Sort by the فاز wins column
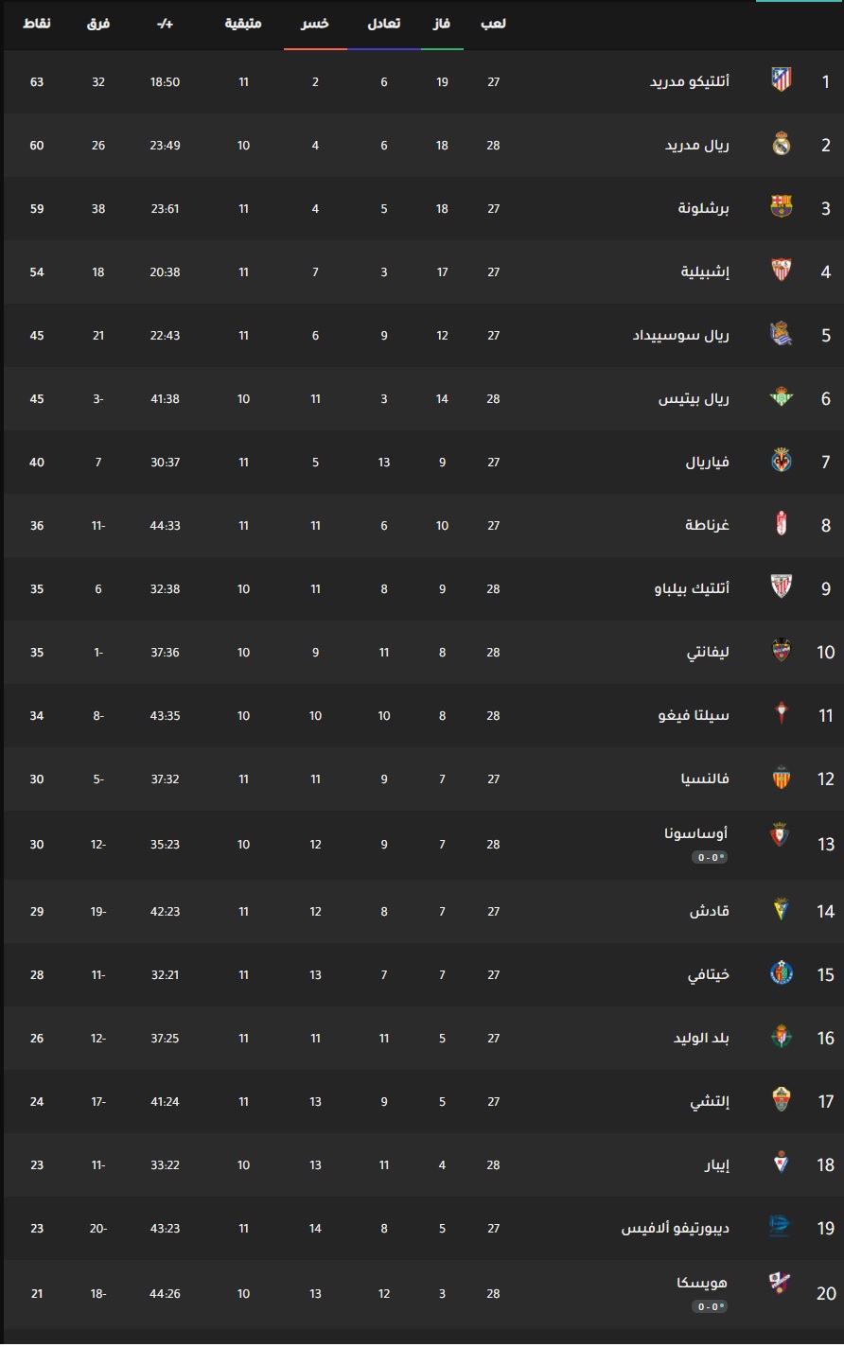Viewport: 844px width, 1347px height. coord(442,23)
